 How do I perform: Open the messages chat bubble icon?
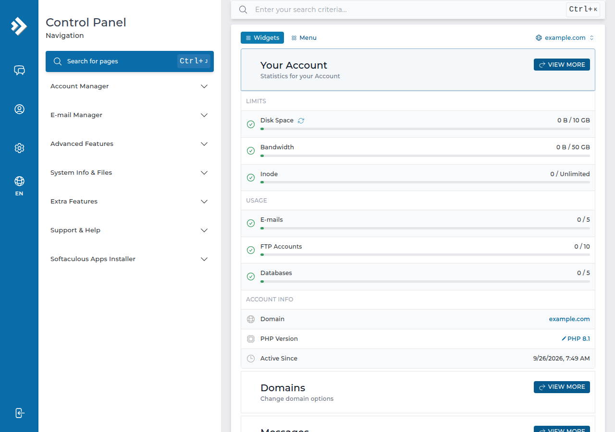19,71
